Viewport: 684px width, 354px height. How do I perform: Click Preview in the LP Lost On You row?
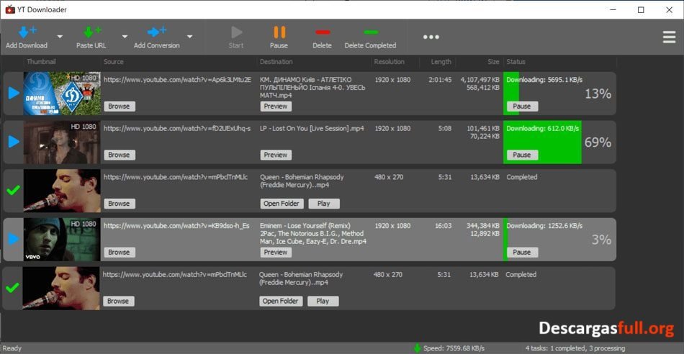(x=276, y=155)
